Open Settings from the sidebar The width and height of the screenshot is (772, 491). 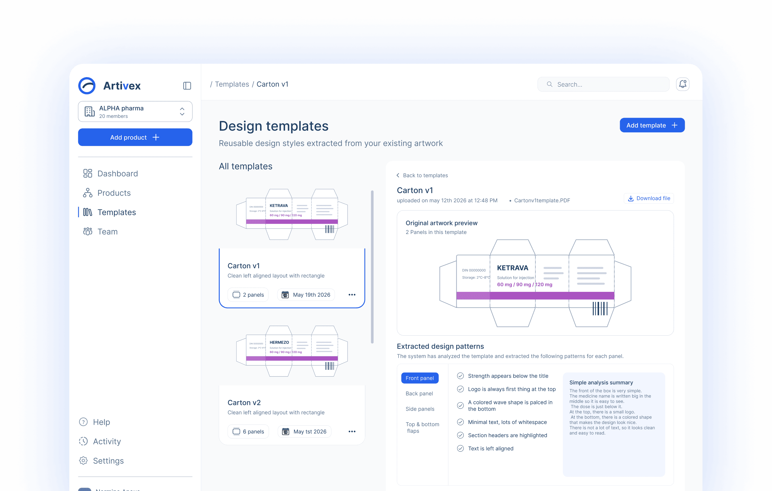point(101,460)
